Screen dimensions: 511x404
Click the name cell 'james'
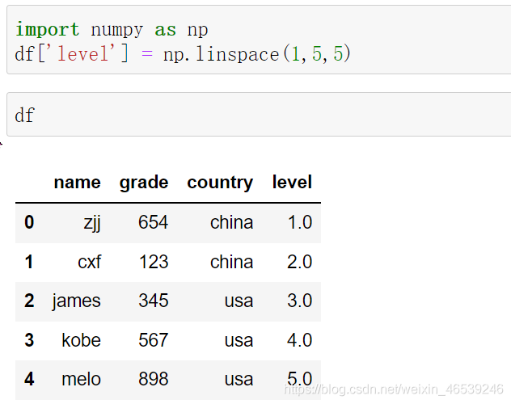pyautogui.click(x=76, y=301)
